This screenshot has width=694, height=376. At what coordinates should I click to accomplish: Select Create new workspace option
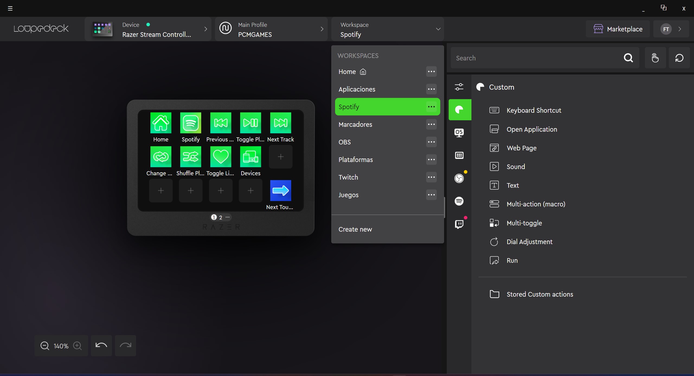pyautogui.click(x=355, y=229)
